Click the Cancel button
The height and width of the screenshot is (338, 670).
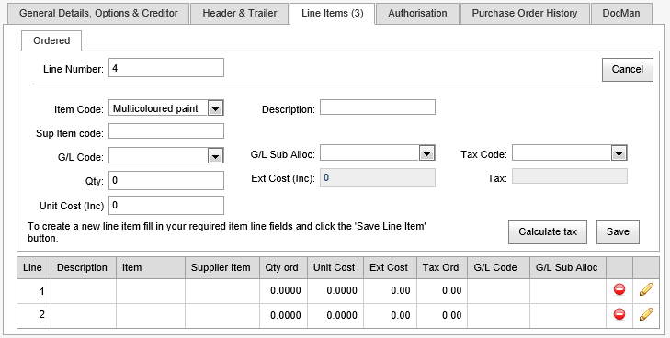pyautogui.click(x=628, y=70)
